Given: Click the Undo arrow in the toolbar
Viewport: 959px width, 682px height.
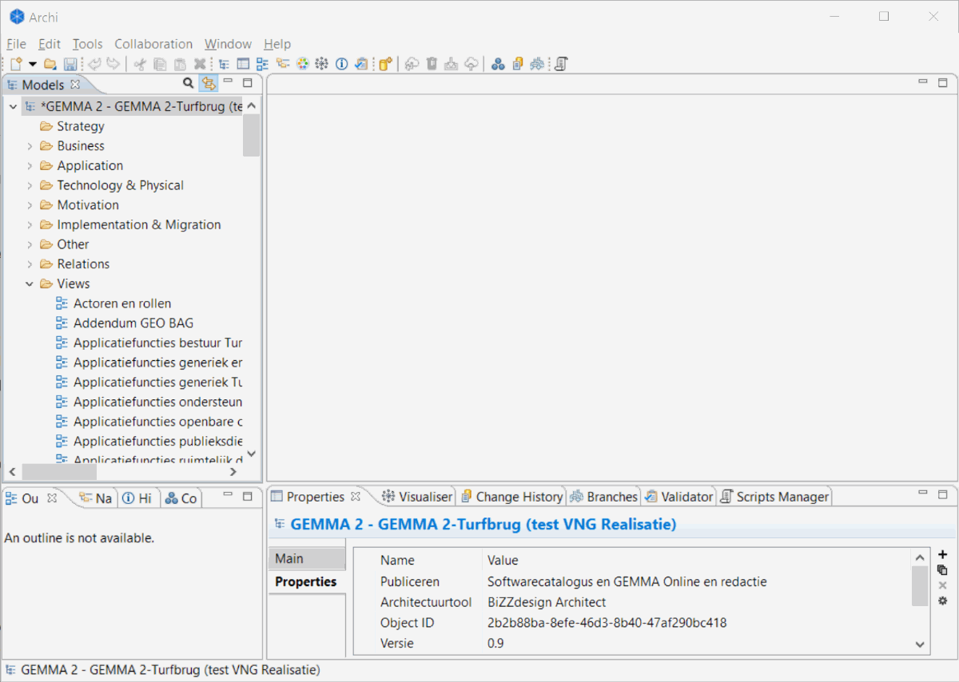Looking at the screenshot, I should coord(95,64).
